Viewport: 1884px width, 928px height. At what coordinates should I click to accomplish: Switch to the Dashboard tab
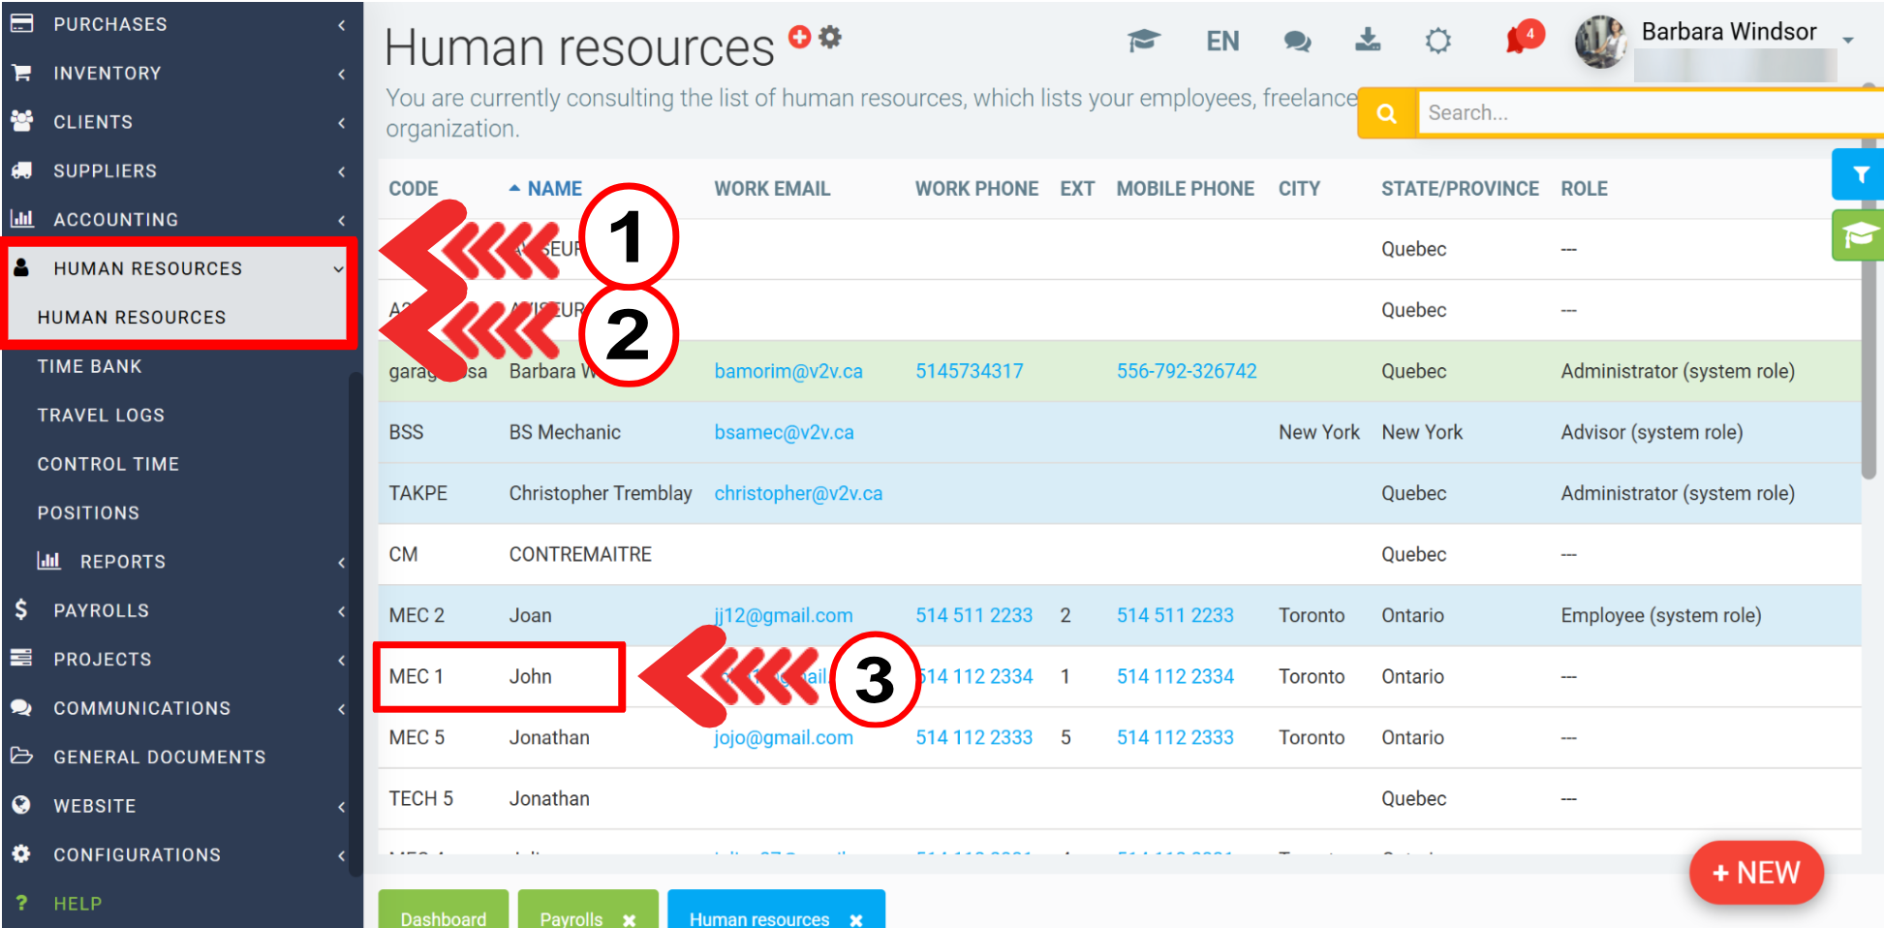pos(443,917)
